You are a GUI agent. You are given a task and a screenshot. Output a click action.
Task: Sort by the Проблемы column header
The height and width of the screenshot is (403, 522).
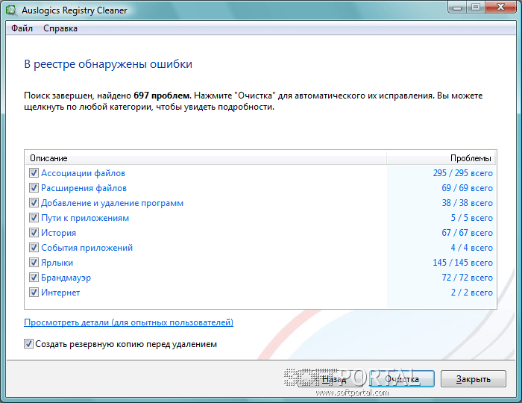[441, 158]
